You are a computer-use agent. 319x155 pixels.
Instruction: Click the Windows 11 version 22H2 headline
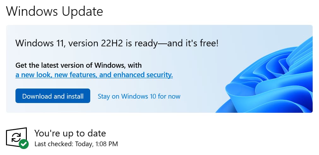(117, 43)
